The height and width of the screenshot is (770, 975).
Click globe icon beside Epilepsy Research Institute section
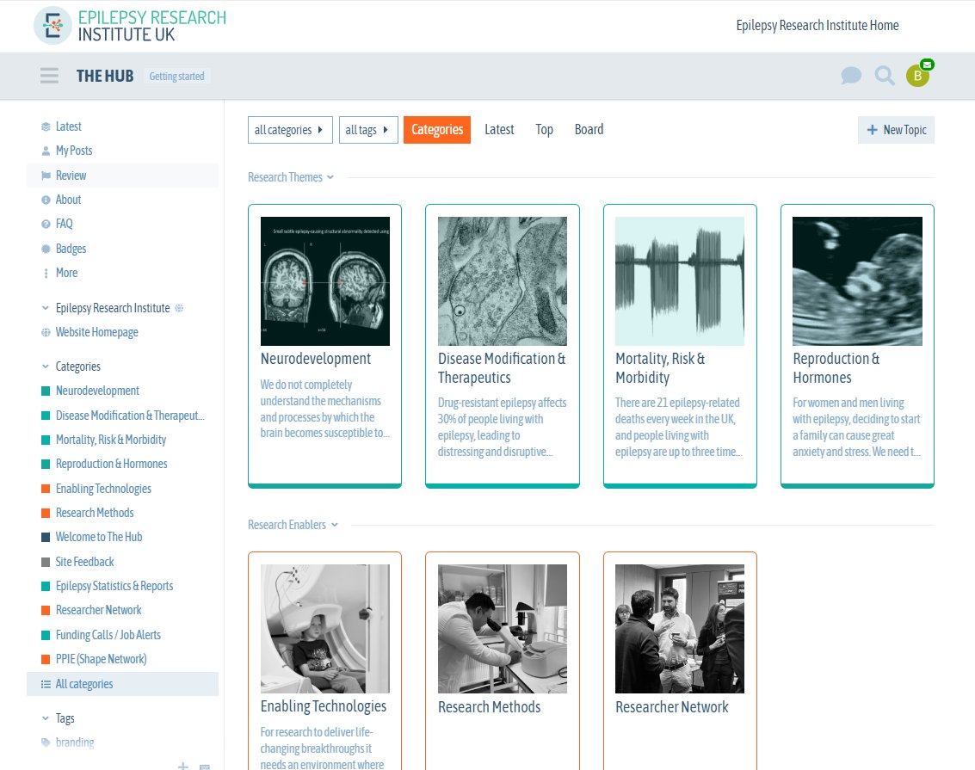tap(179, 308)
